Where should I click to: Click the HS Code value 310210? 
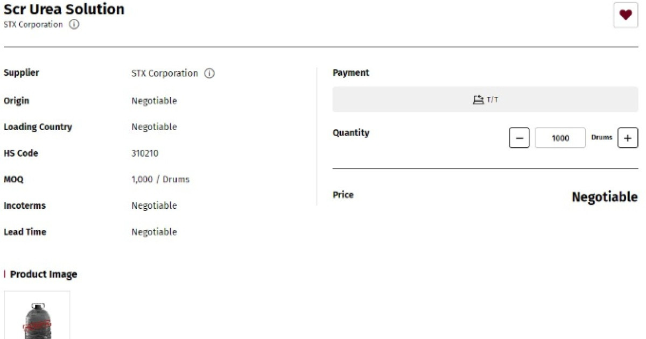(145, 153)
